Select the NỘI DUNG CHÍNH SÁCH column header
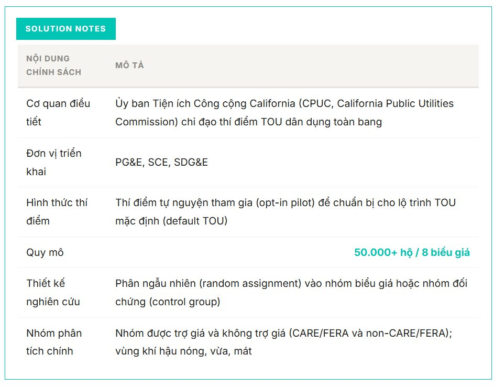Screen dimensions: 494x386 pos(53,65)
